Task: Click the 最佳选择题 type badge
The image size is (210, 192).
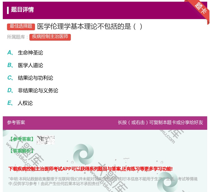Action: click(21, 26)
